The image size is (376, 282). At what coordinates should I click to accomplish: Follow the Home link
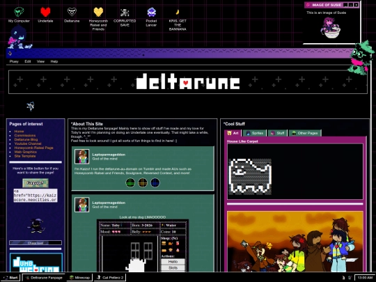point(19,131)
